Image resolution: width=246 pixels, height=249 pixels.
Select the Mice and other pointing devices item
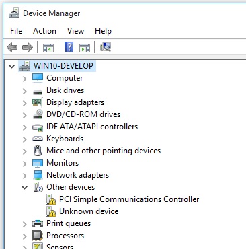click(104, 151)
